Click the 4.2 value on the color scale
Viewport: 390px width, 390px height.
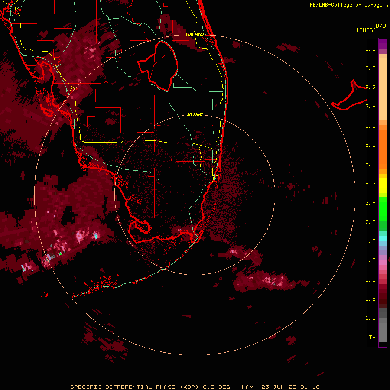(370, 184)
